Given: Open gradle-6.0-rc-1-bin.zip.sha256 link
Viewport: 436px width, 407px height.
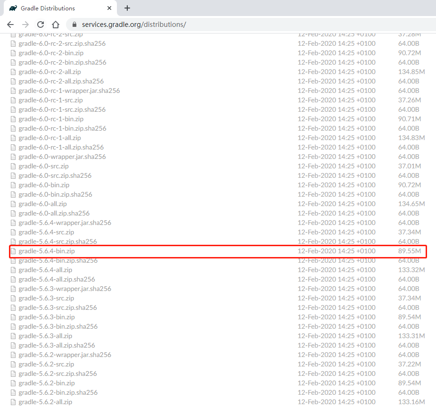Looking at the screenshot, I should [x=62, y=129].
